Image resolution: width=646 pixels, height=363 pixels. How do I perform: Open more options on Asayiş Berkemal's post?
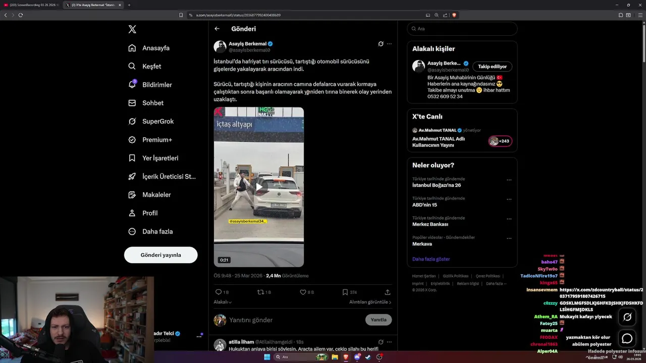(389, 44)
